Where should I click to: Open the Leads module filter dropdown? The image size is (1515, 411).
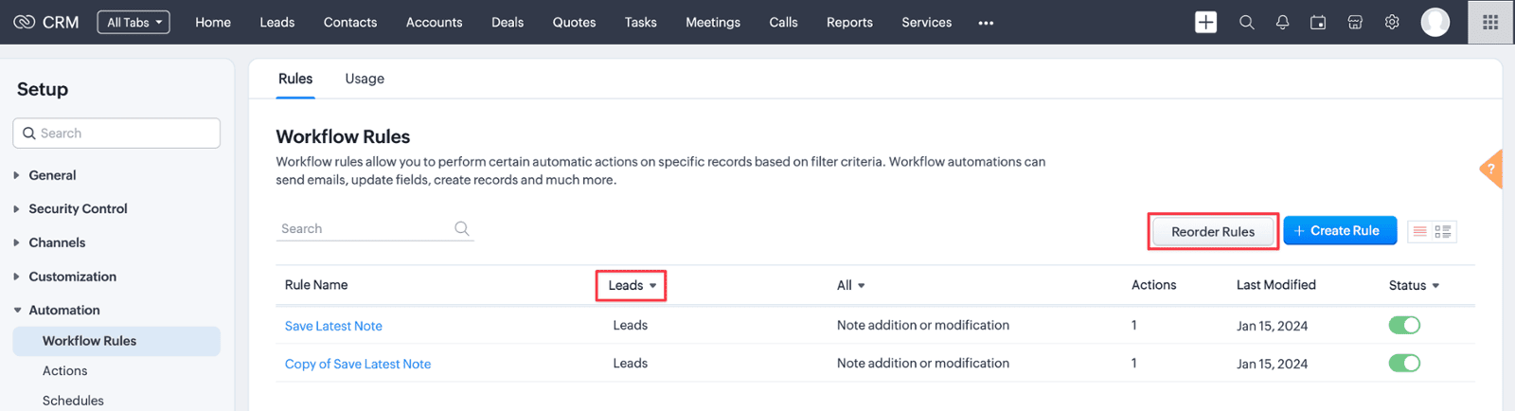[632, 285]
